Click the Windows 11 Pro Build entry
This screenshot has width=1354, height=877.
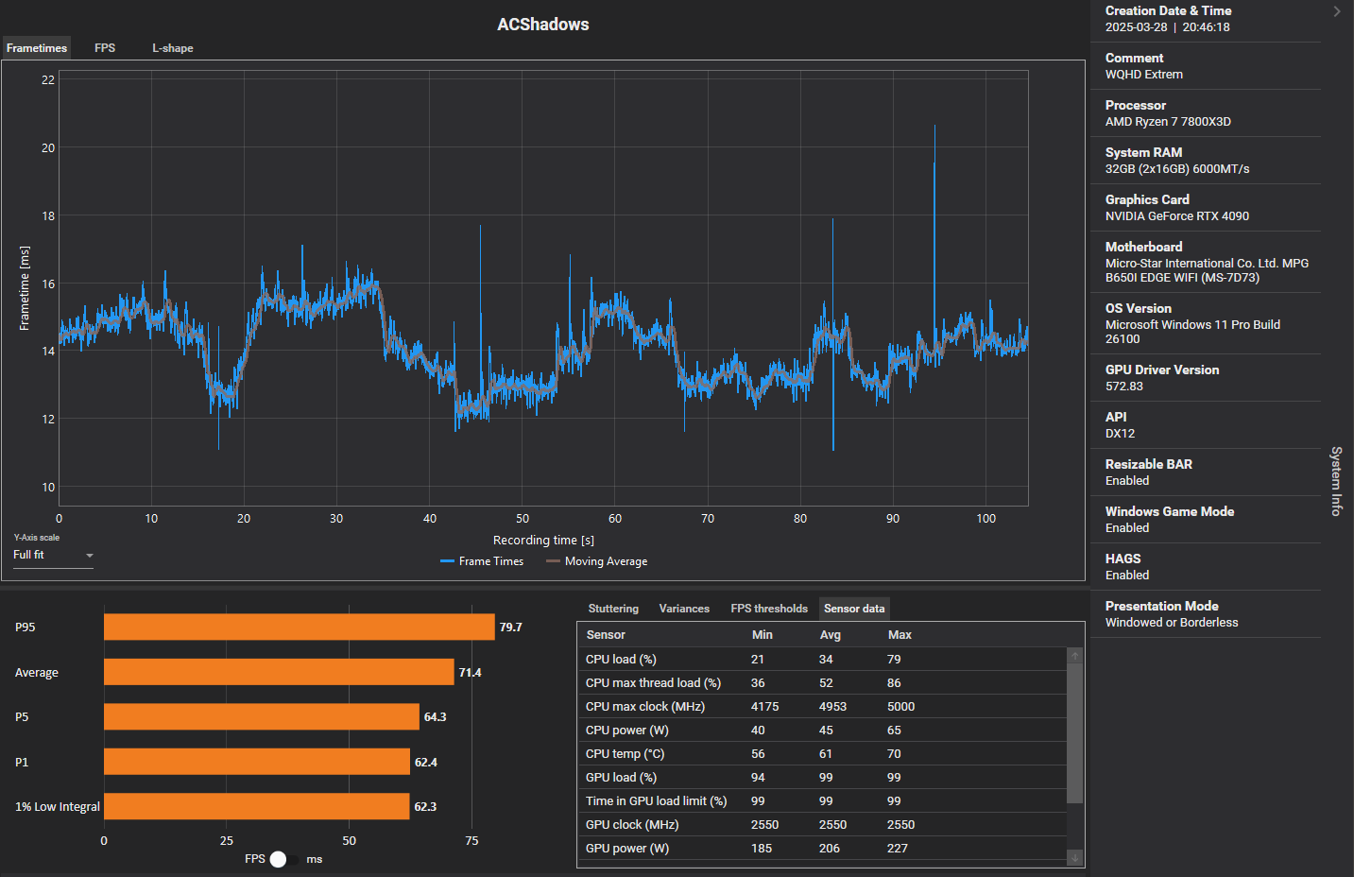pos(1192,332)
